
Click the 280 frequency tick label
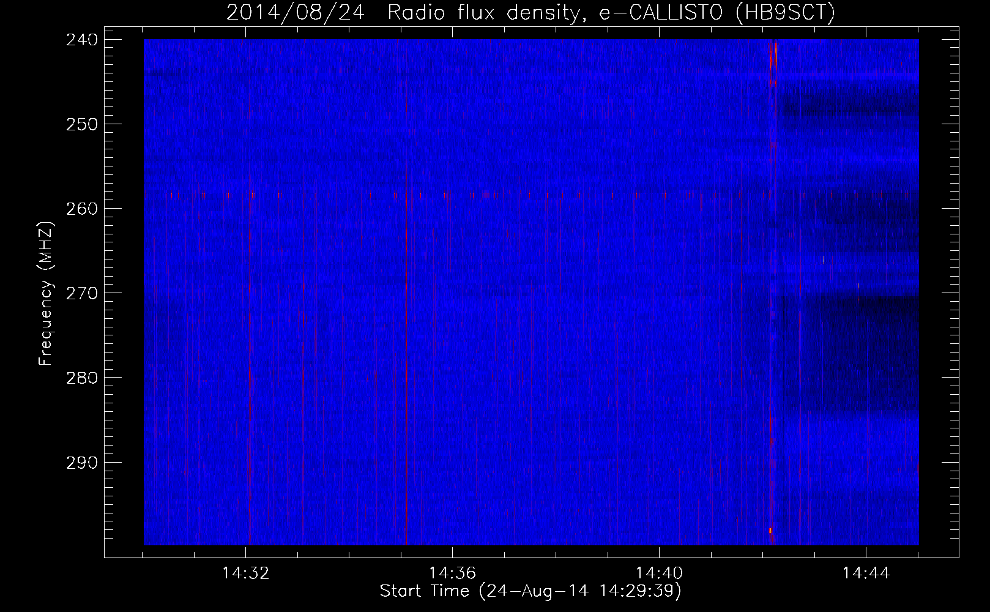tap(81, 378)
